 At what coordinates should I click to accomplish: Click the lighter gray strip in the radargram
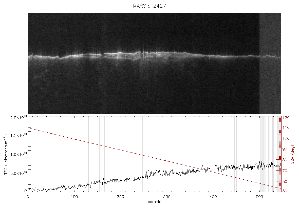tap(270, 63)
